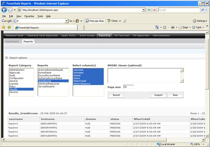The height and width of the screenshot is (147, 210).
Task: Click the highlighter pen icon
Action: coord(125,21)
